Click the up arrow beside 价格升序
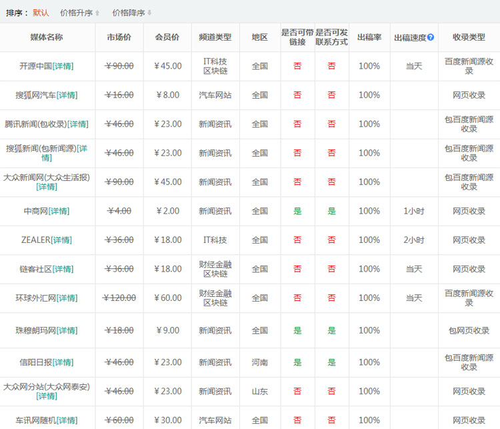Viewport: 500px width, 429px height. click(x=97, y=13)
